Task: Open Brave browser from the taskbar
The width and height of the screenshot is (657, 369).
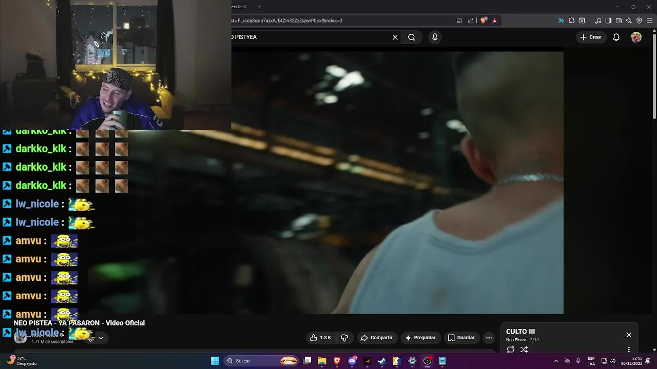Action: (337, 361)
